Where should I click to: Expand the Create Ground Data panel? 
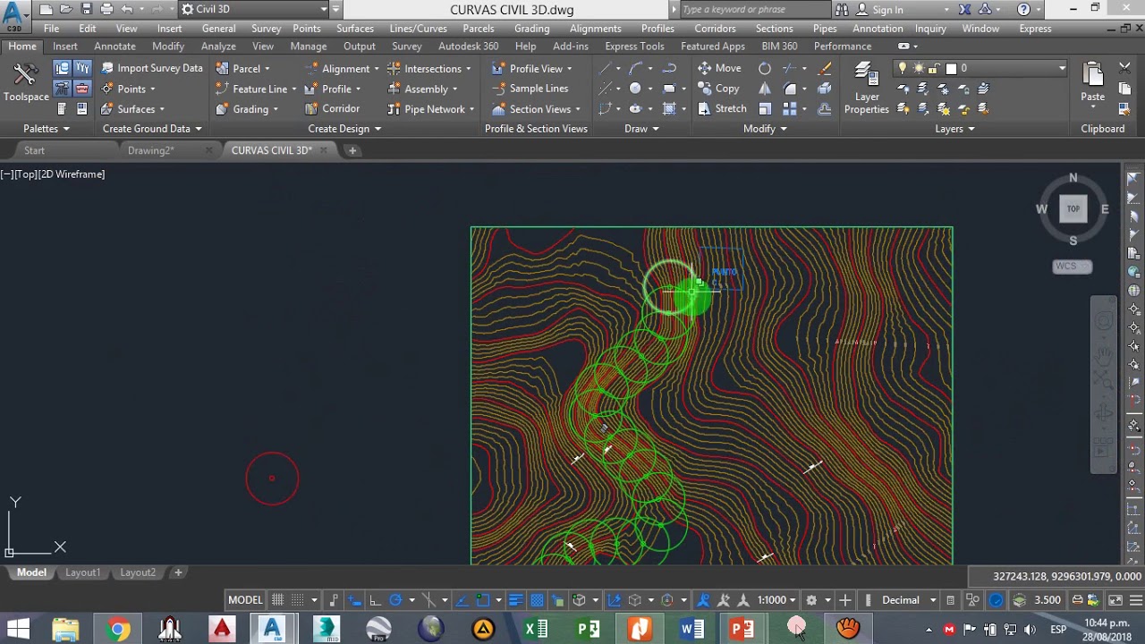pos(152,129)
